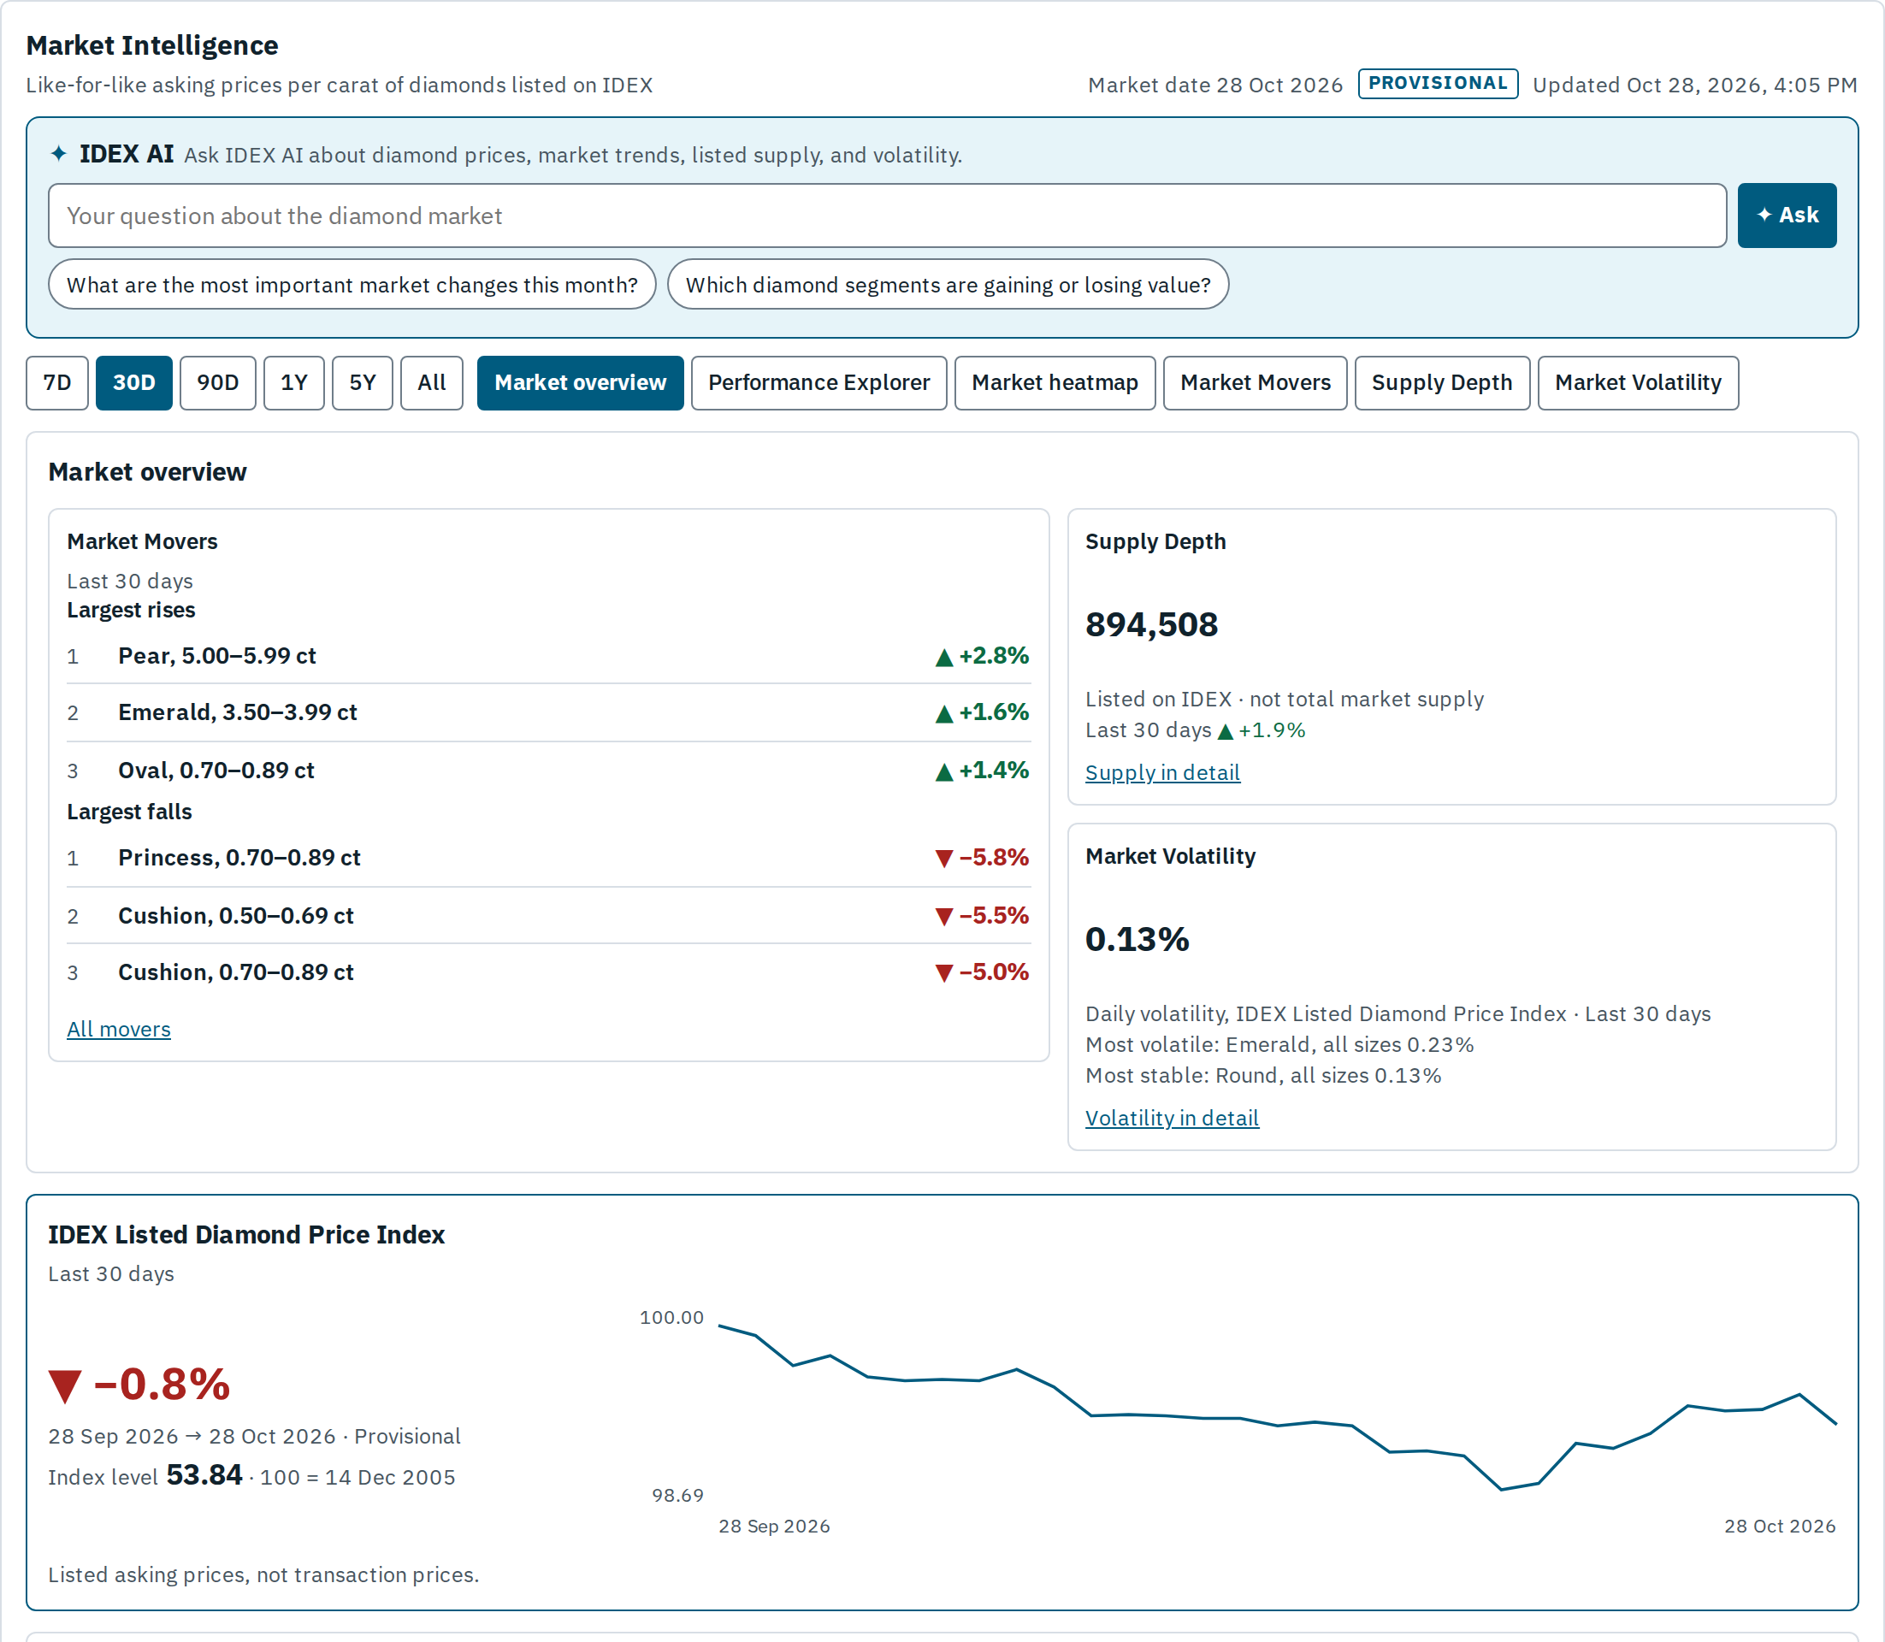Image resolution: width=1885 pixels, height=1642 pixels.
Task: Click the Ask button
Action: [x=1786, y=216]
